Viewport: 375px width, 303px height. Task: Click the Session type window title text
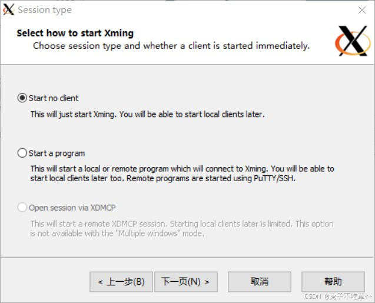45,10
